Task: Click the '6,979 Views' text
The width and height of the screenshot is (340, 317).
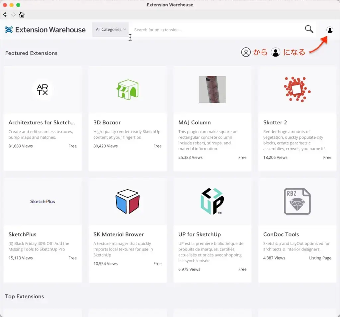Action: pos(189,269)
